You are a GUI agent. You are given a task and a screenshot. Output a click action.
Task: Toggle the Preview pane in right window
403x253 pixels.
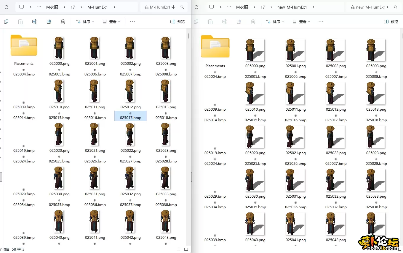coord(391,22)
